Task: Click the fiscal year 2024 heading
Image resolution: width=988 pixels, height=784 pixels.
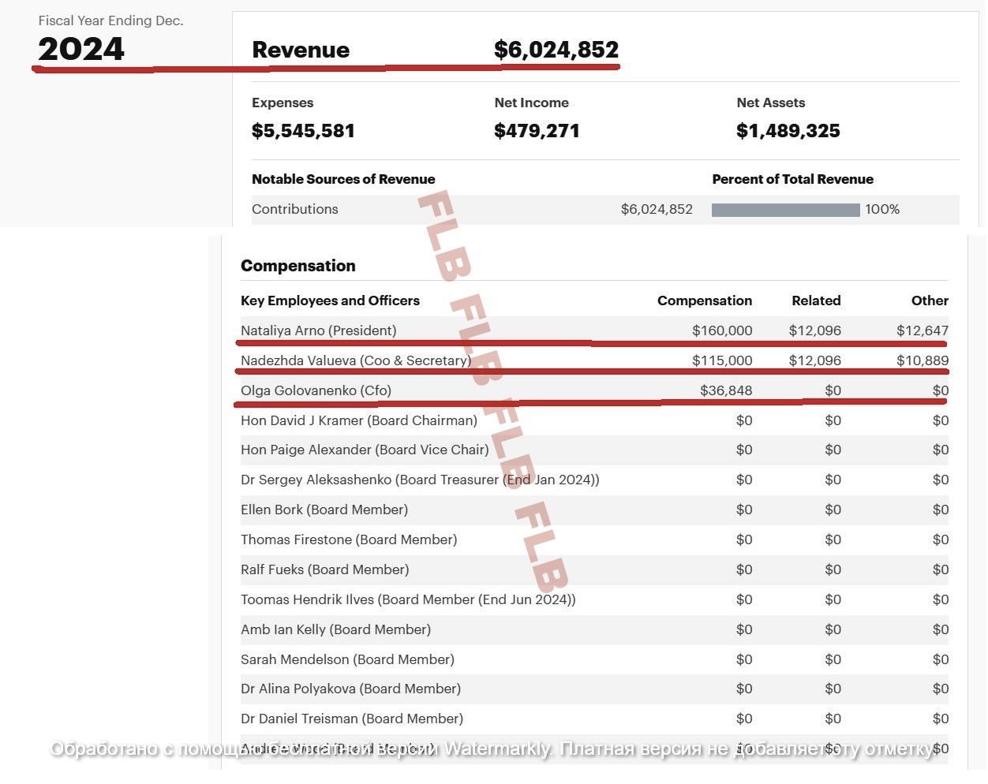Action: click(x=81, y=49)
